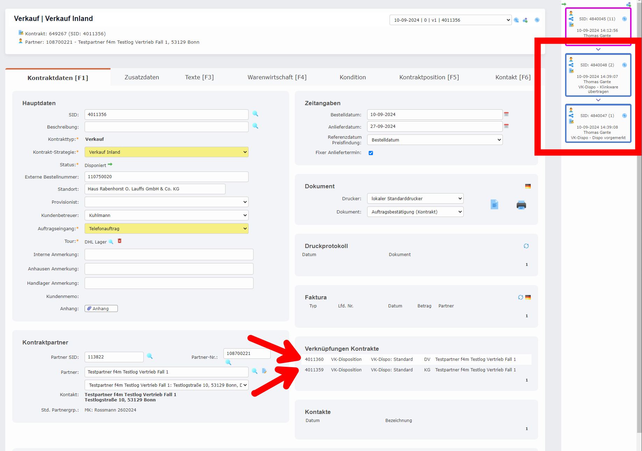Click the Externe Bestellnummer input field

[x=166, y=177]
